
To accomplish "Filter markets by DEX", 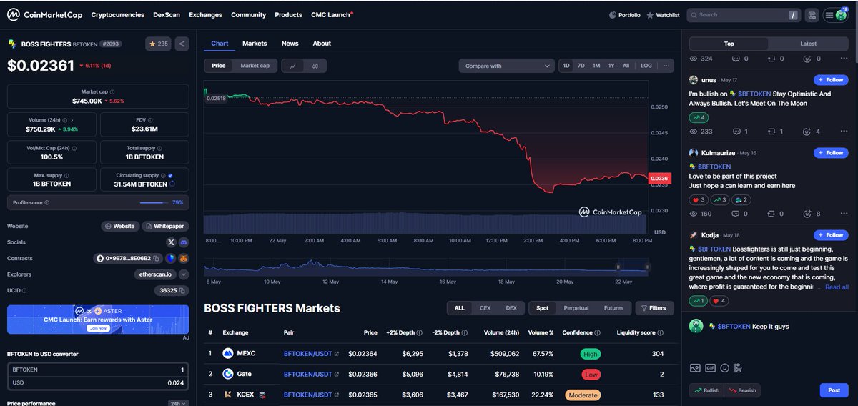I will click(x=511, y=308).
